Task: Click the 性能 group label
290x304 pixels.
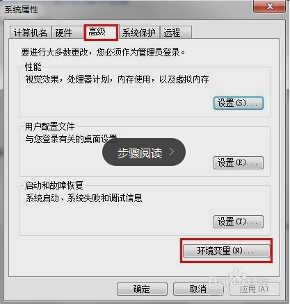Action: 33,67
